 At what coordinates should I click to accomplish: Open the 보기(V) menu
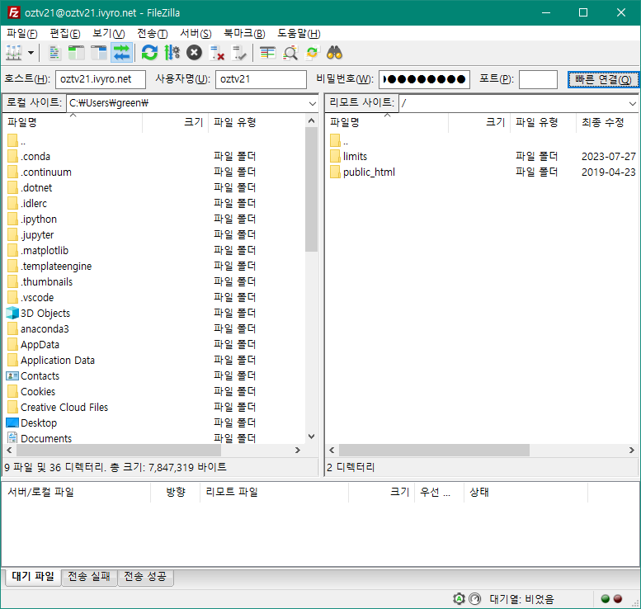[x=108, y=34]
